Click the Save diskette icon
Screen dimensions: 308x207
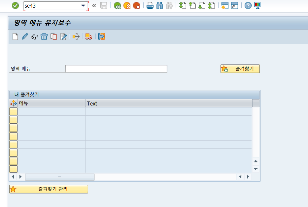pos(104,6)
